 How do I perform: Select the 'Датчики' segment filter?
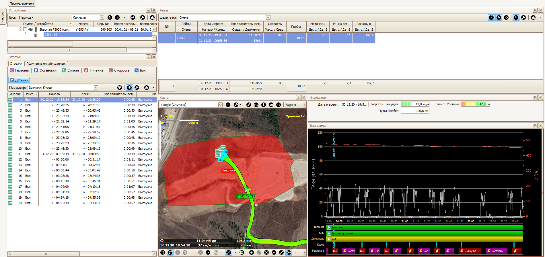19,80
